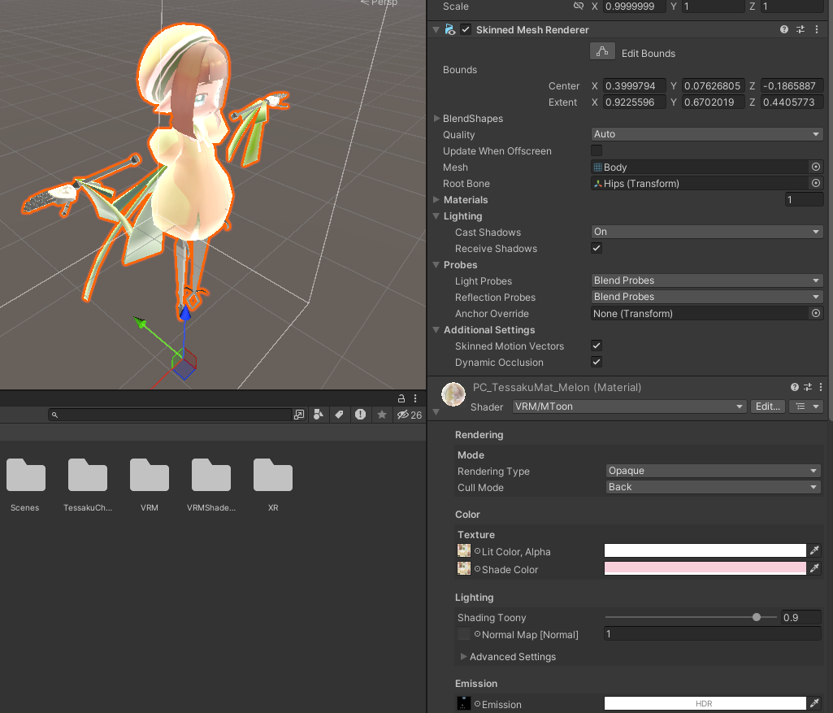Click the Edit Bounds collider icon button
Screen dimensions: 833x713
tap(602, 51)
